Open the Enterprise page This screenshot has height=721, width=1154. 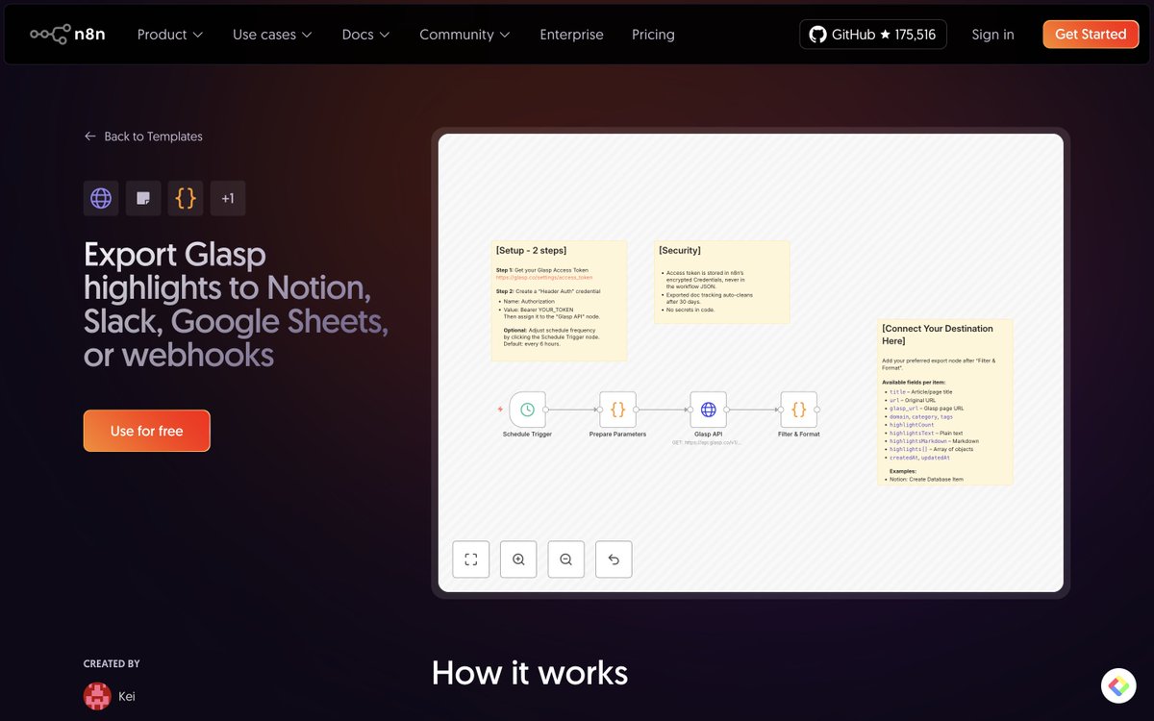[571, 35]
